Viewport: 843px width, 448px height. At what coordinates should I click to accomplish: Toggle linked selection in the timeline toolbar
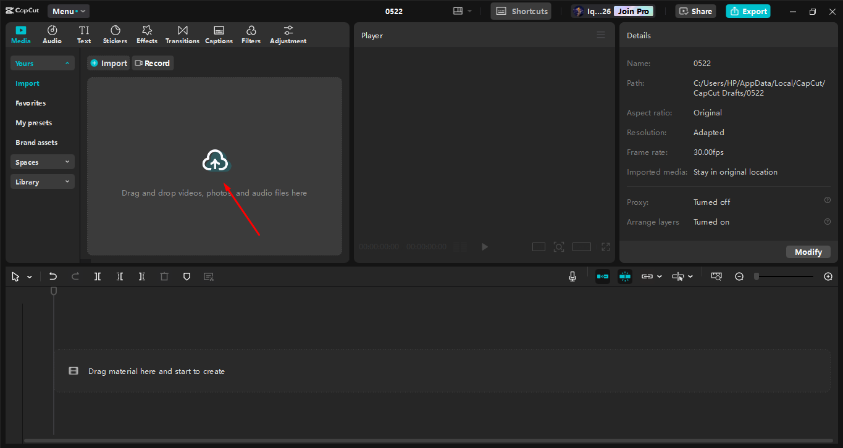648,276
